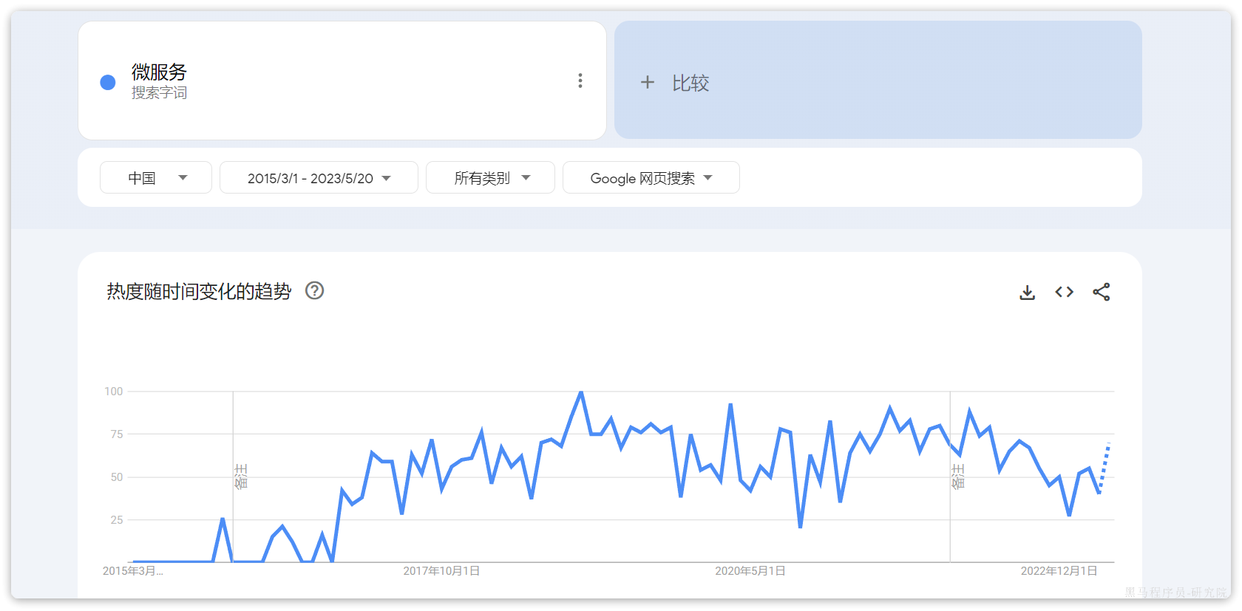The height and width of the screenshot is (611, 1242).
Task: Click the second 备注 note marker
Action: (958, 477)
